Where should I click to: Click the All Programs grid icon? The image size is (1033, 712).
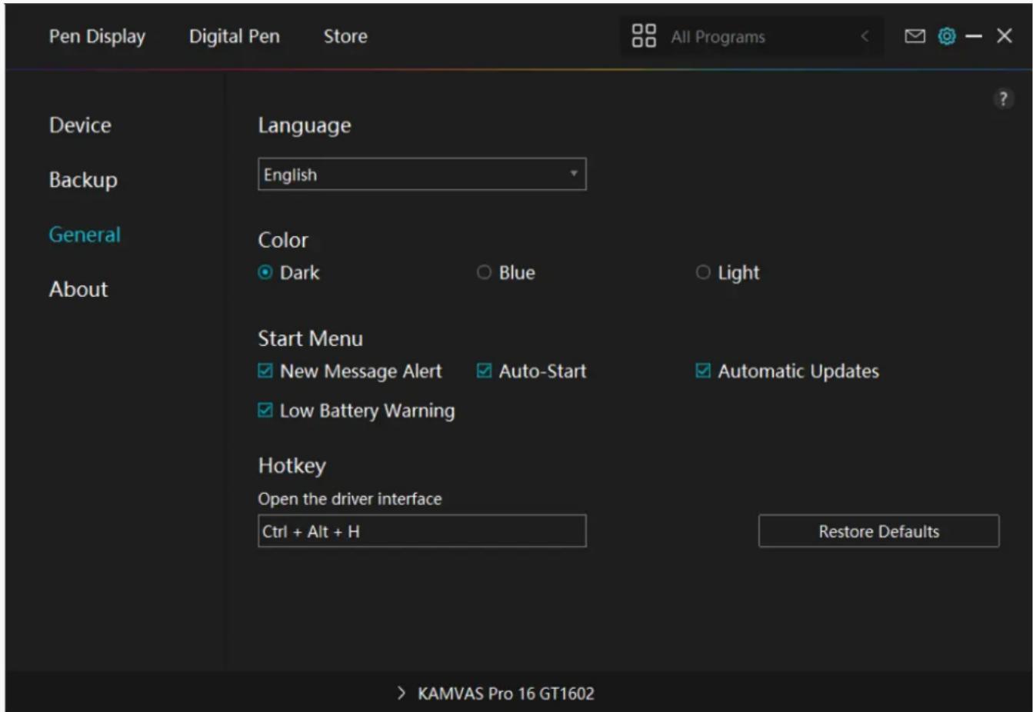(x=644, y=35)
